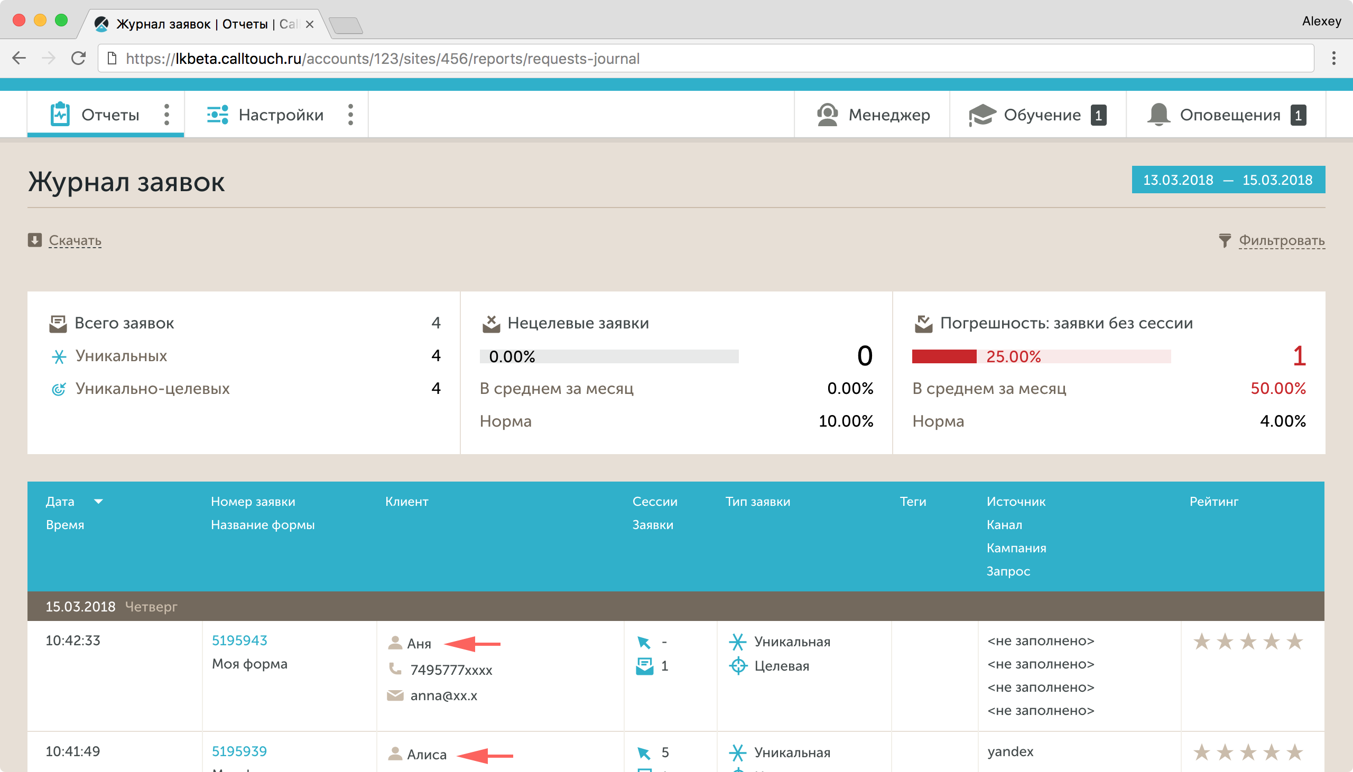1353x772 pixels.
Task: Click the browser address bar
Action: point(706,58)
